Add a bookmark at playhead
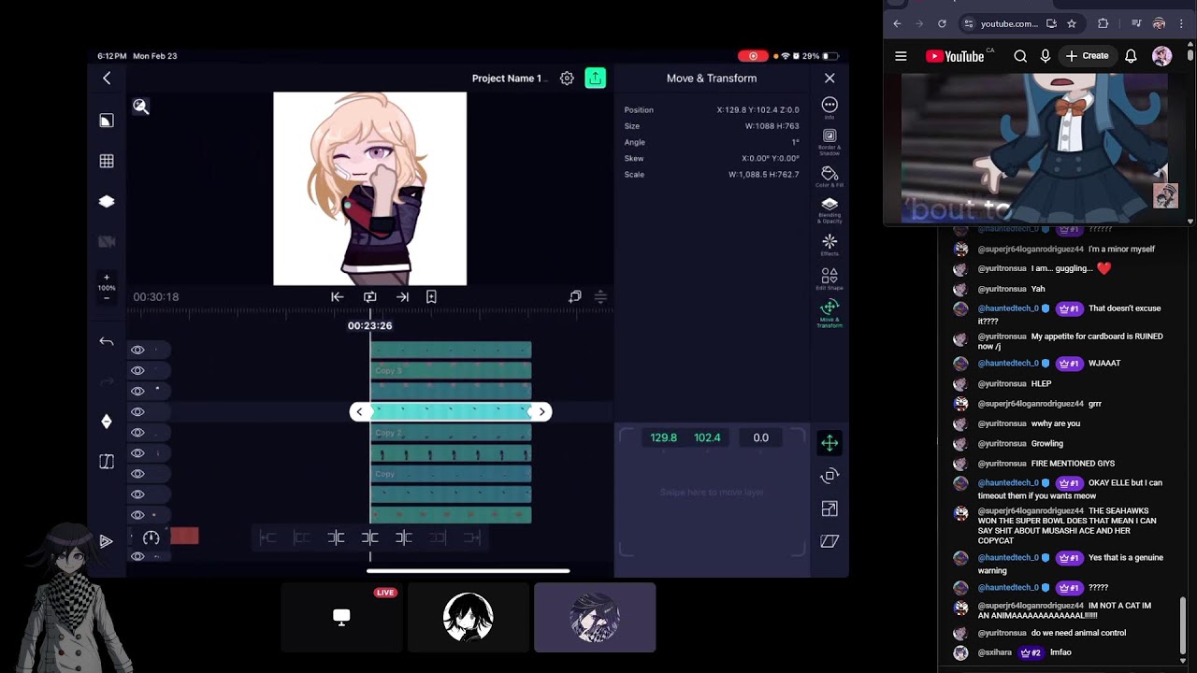The height and width of the screenshot is (673, 1197). coord(431,297)
